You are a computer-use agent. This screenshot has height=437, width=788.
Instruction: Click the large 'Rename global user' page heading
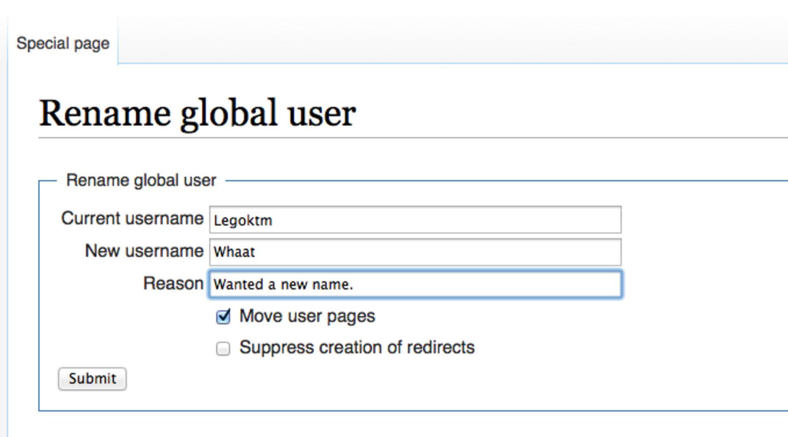(x=197, y=114)
